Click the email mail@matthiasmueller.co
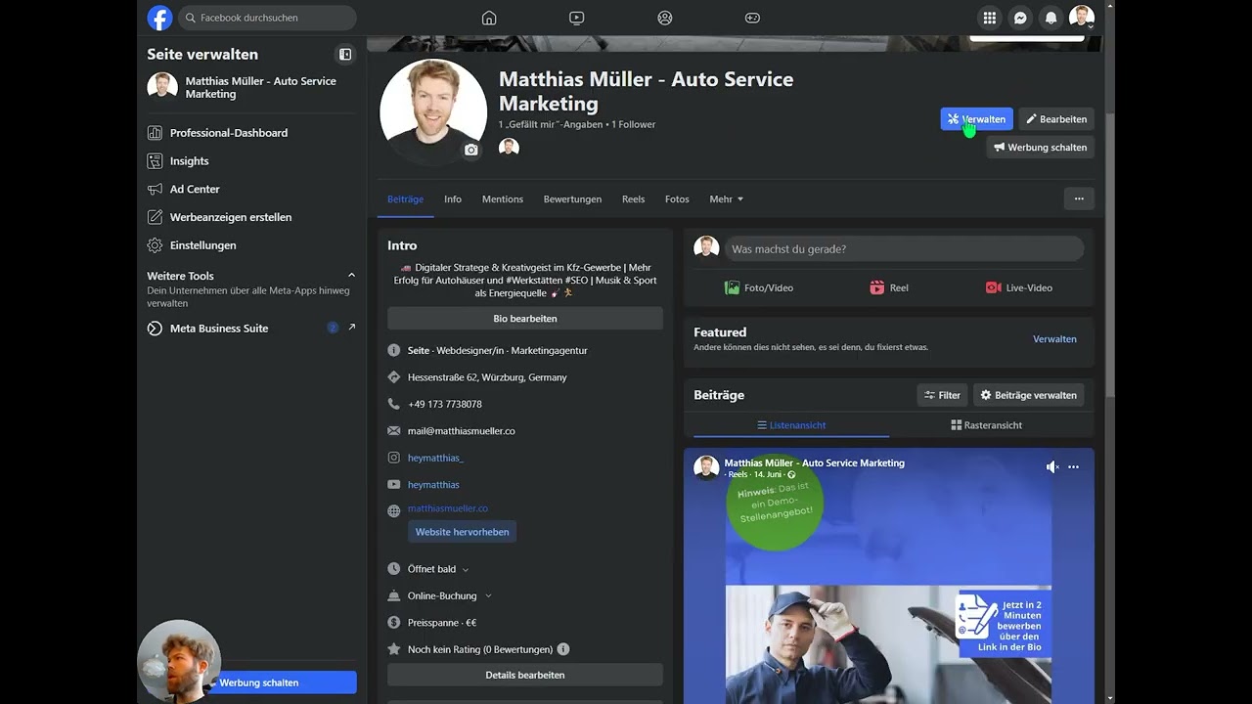The image size is (1252, 704). (462, 431)
